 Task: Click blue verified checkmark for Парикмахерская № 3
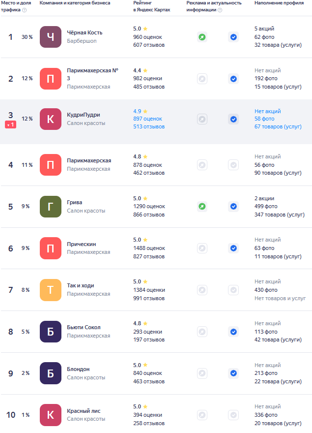coord(233,79)
